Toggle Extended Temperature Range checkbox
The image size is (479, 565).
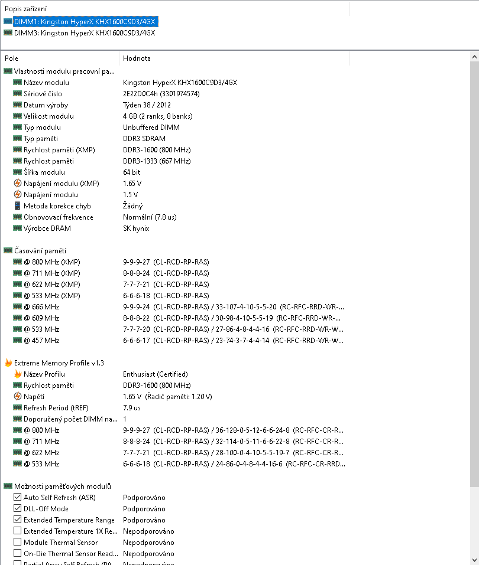click(x=17, y=520)
